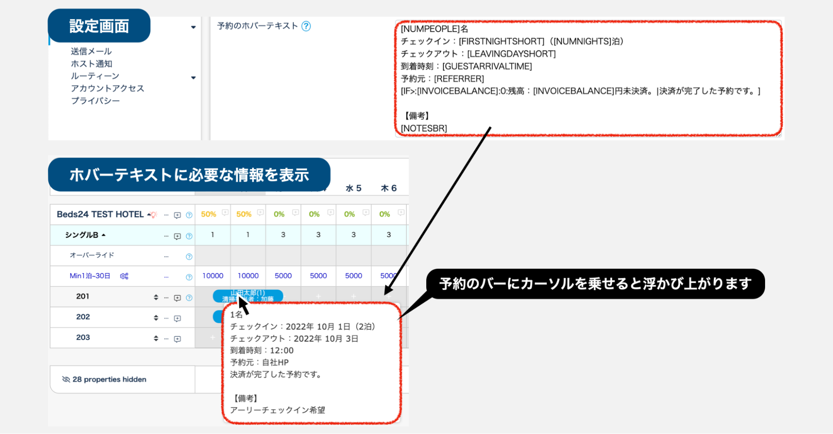Screen dimensions: 833x434
Task: Show the 28 hidden properties
Action: click(105, 379)
